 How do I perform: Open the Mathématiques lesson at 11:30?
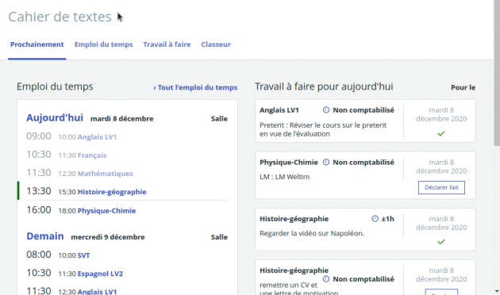click(106, 174)
